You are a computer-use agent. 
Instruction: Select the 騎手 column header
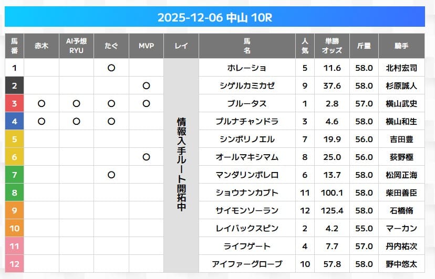401,46
